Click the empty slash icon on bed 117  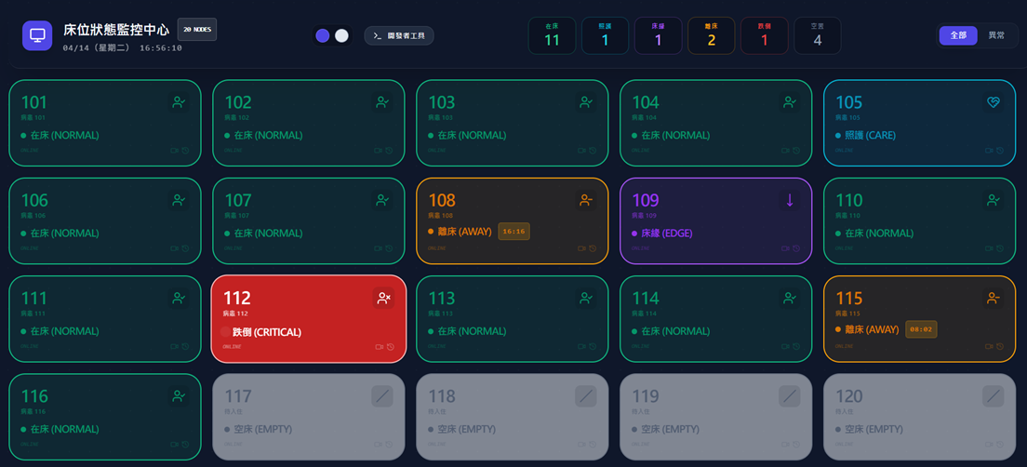pyautogui.click(x=382, y=396)
